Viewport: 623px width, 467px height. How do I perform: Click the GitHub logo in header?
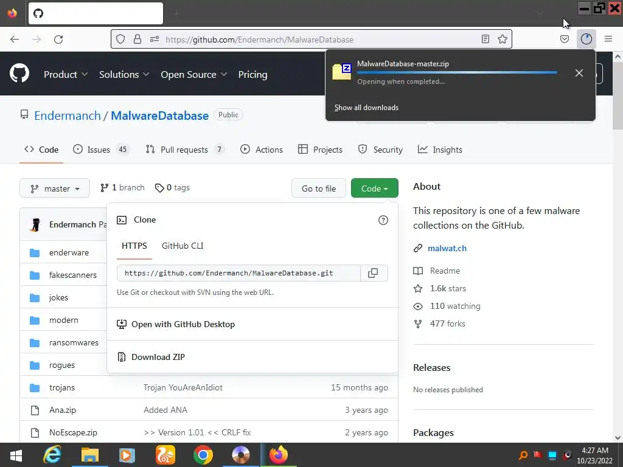pos(19,73)
